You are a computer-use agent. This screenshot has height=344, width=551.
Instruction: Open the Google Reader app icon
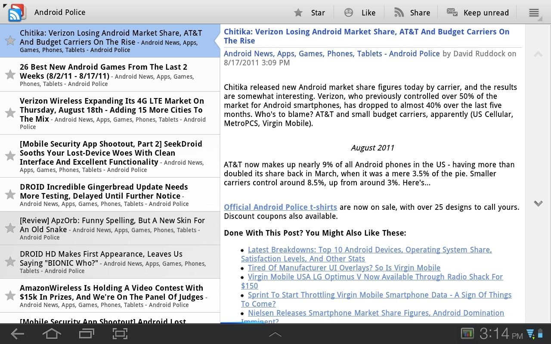tap(15, 12)
